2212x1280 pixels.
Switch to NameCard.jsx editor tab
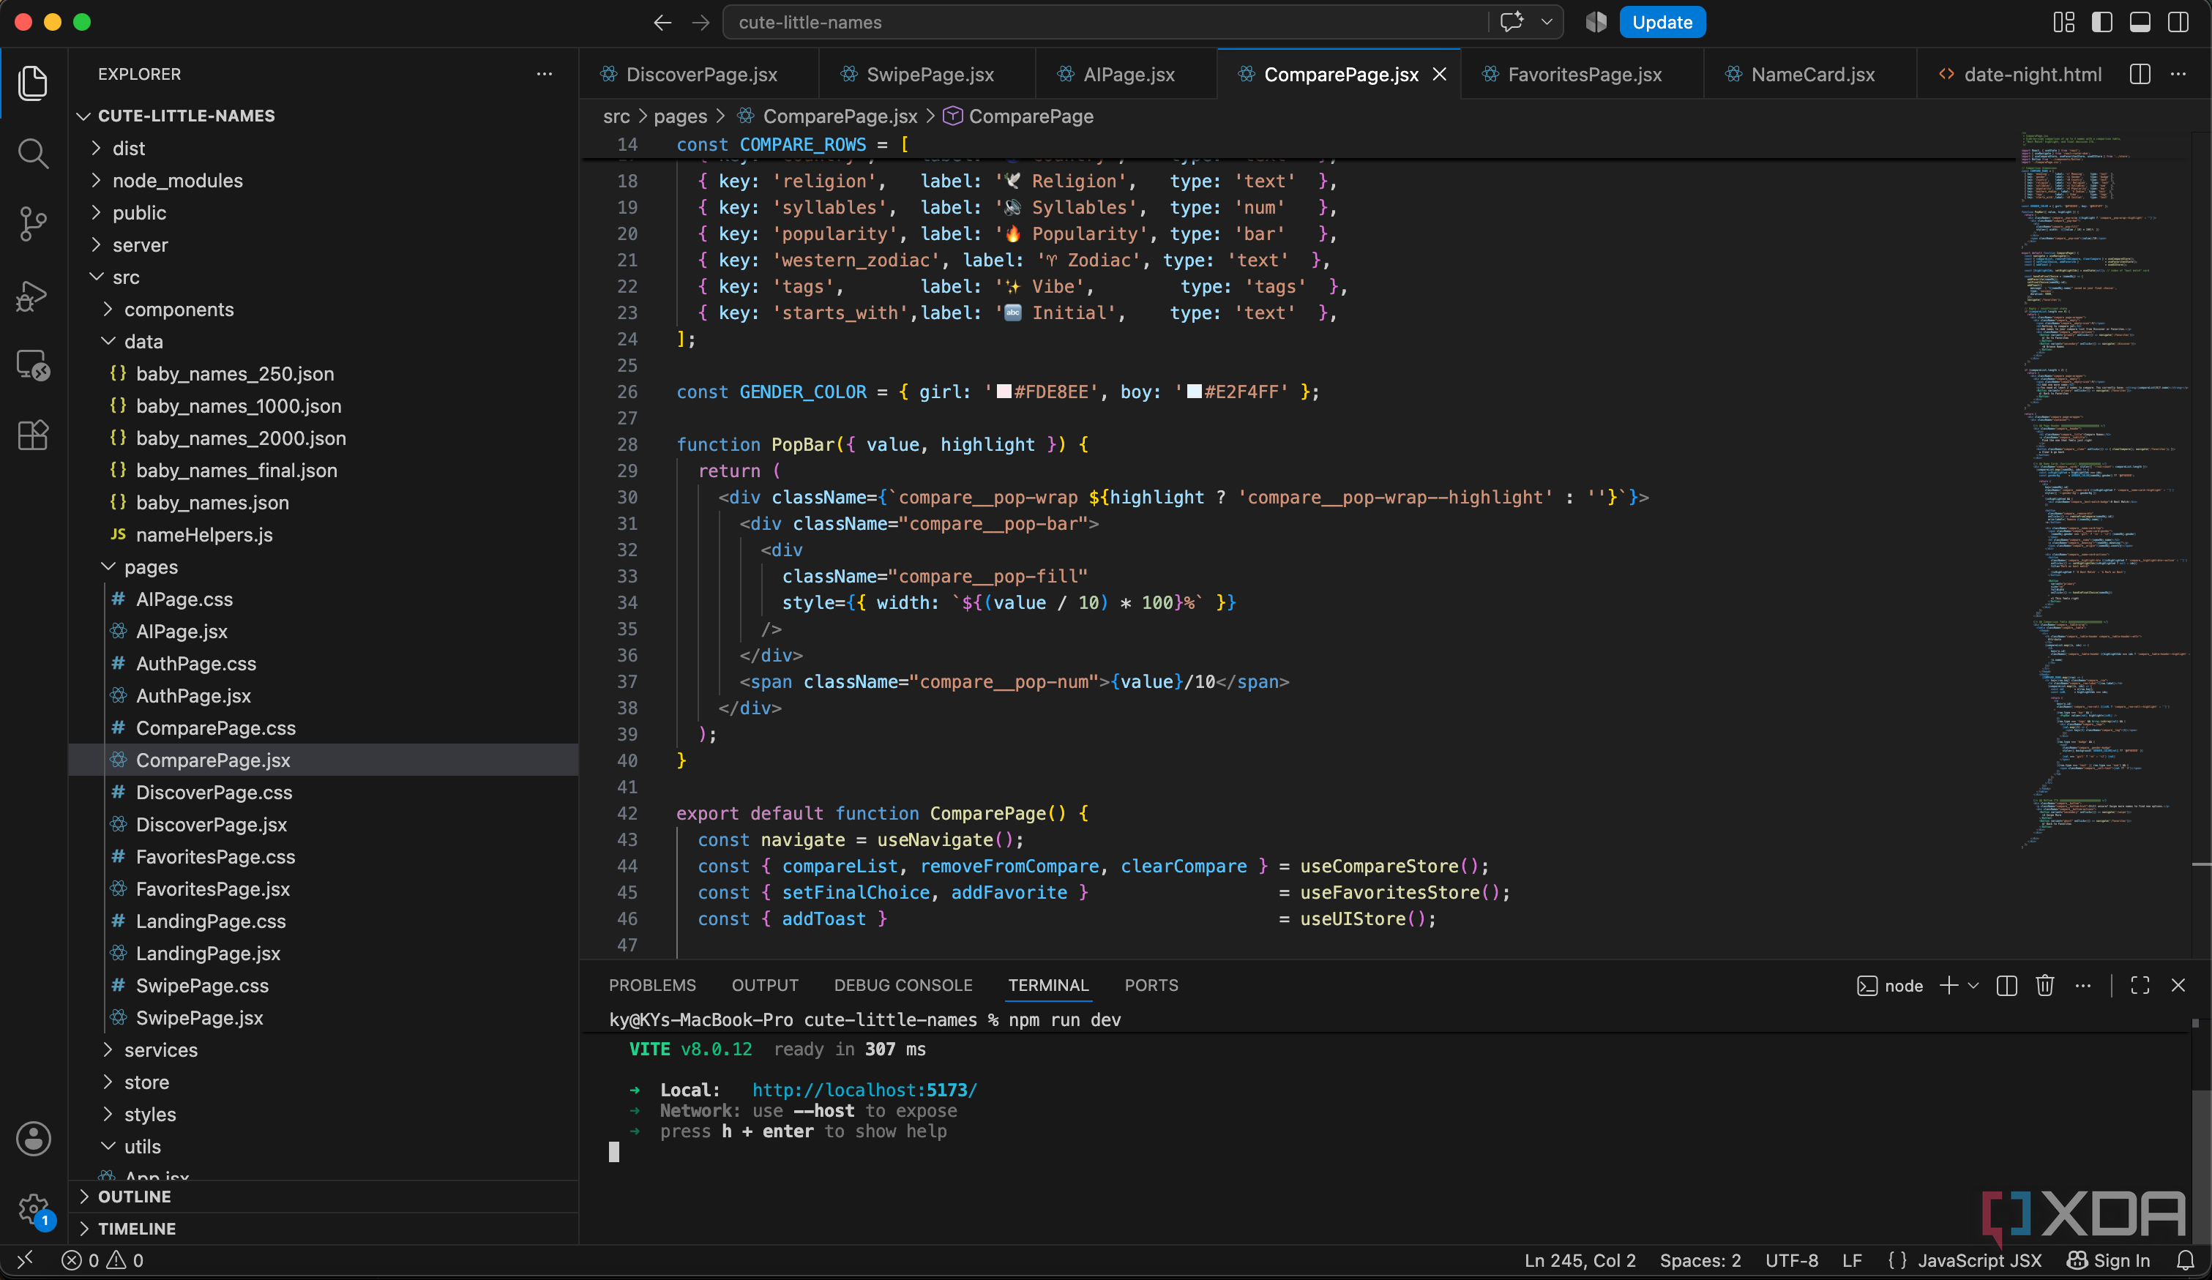coord(1810,75)
